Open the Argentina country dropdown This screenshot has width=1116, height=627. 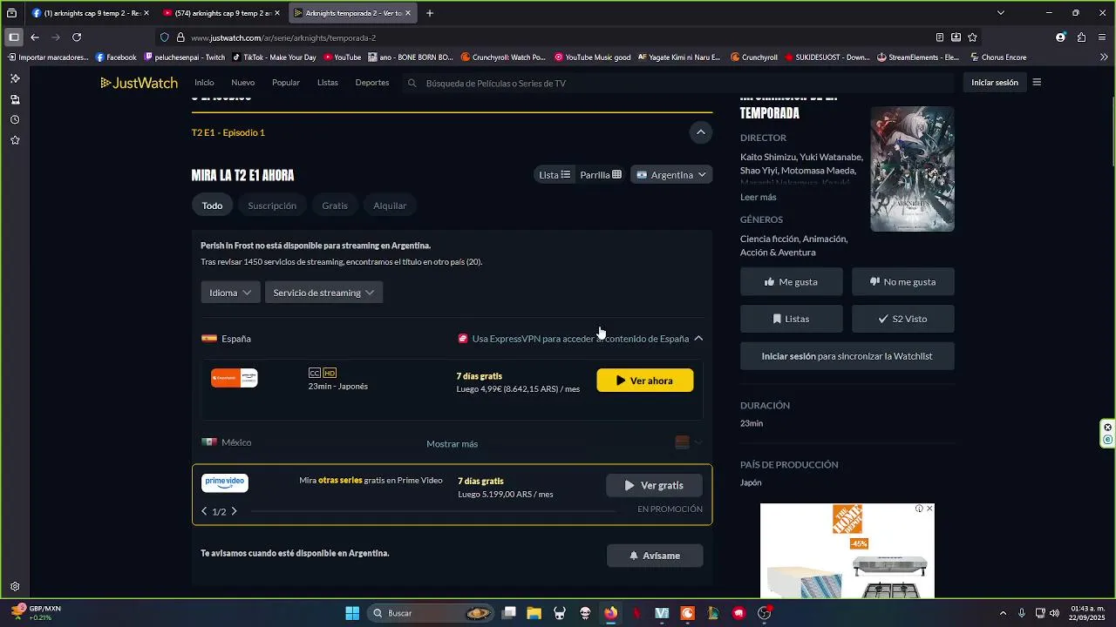(671, 175)
